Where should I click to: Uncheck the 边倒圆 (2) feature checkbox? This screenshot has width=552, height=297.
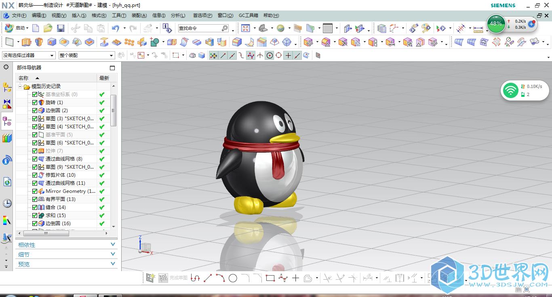35,111
